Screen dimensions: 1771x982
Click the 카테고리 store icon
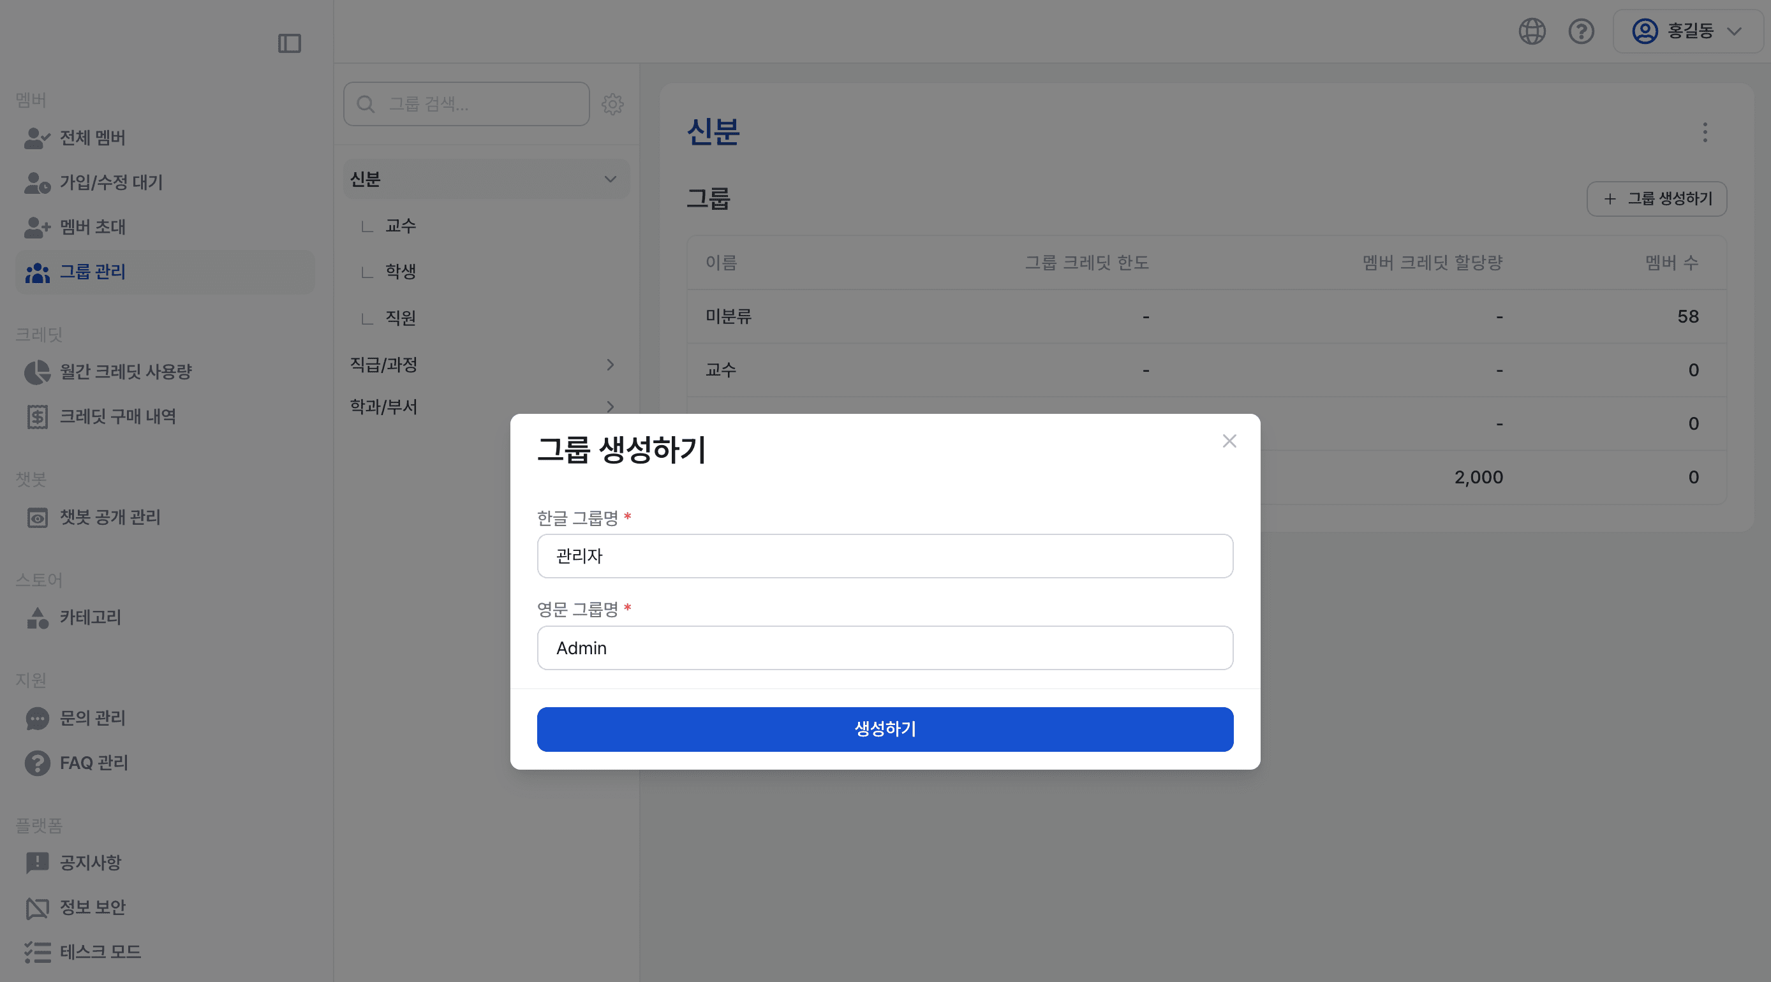37,617
